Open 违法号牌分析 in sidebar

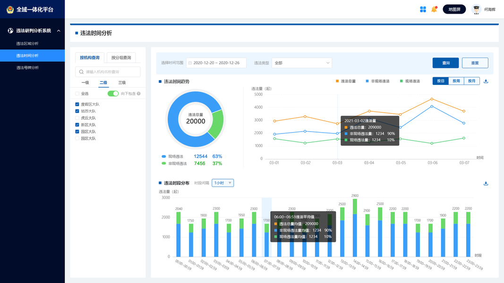tap(28, 68)
